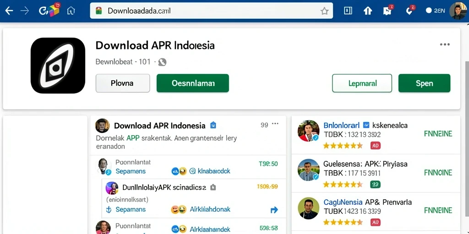Click the Plovna button

pos(123,83)
